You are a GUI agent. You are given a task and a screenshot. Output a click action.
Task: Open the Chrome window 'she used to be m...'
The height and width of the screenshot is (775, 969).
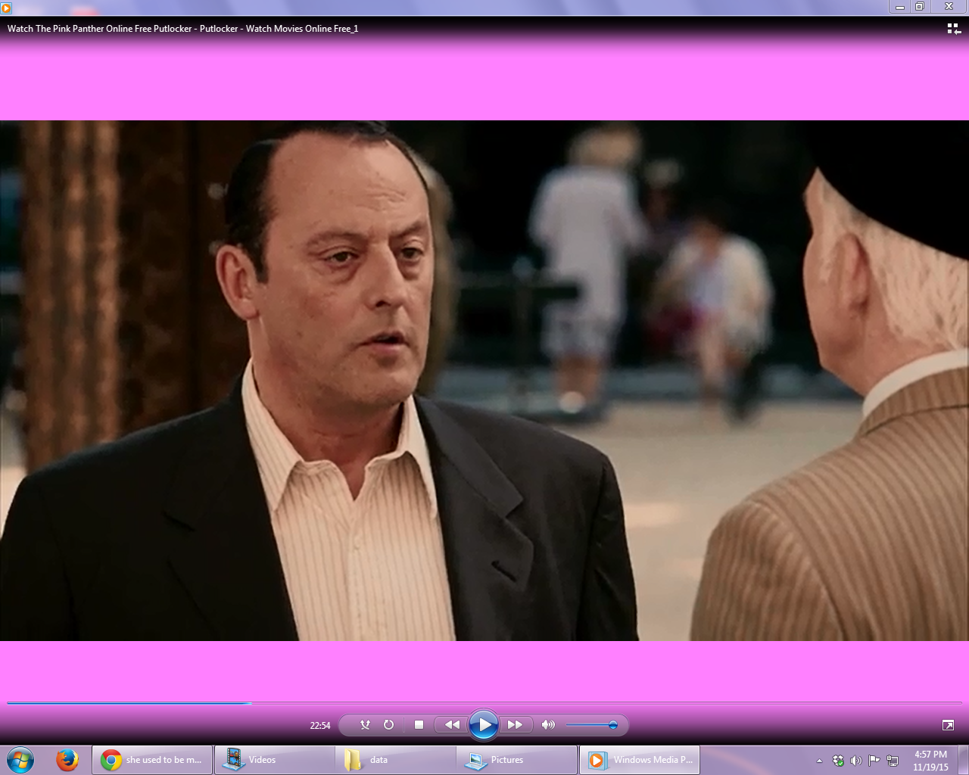coord(152,760)
